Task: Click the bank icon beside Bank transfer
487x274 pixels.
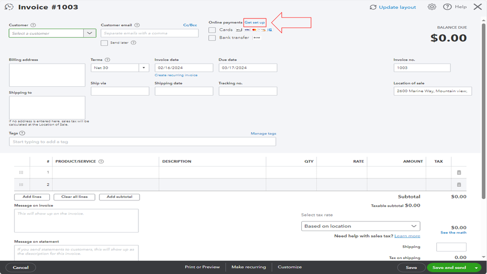Action: point(257,38)
